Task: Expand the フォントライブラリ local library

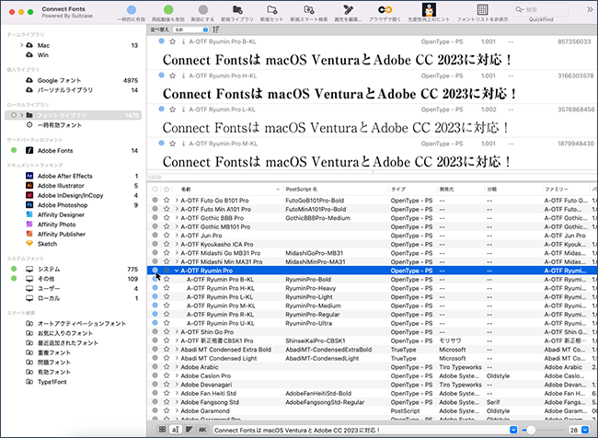Action: [21, 115]
